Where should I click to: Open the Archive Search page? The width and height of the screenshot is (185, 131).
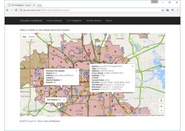point(94,21)
